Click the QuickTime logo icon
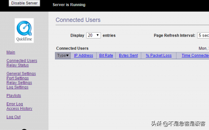 pos(24,31)
